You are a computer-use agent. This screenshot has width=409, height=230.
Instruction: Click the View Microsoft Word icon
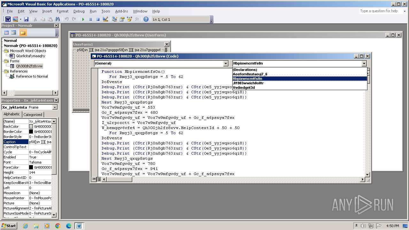coord(8,19)
